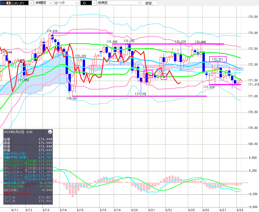Screen dimensions: 259x212
Task: Click the シグナル(9本) row
Action: pos(28,187)
